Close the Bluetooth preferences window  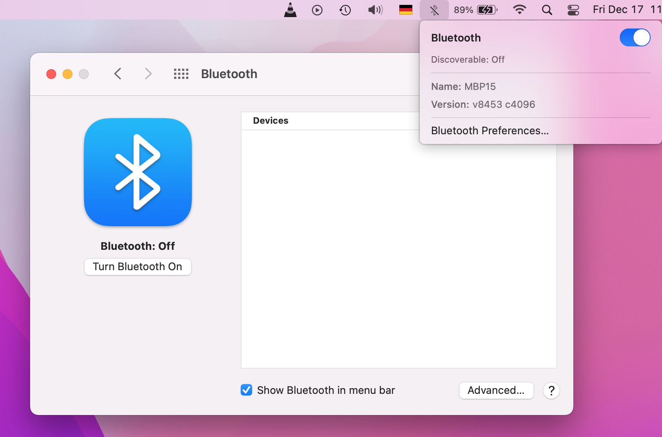51,74
